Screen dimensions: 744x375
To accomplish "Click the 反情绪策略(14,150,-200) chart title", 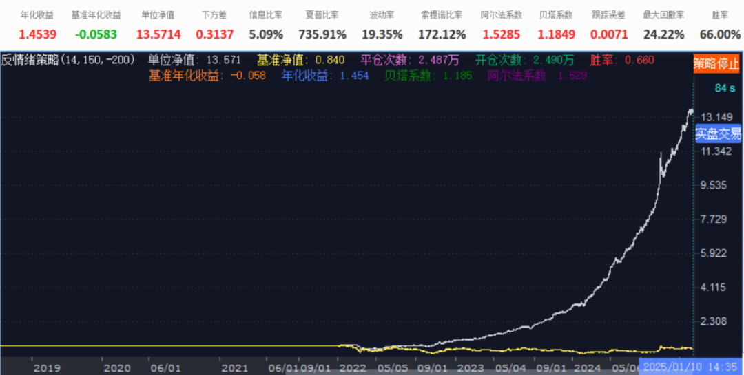I will [x=68, y=61].
